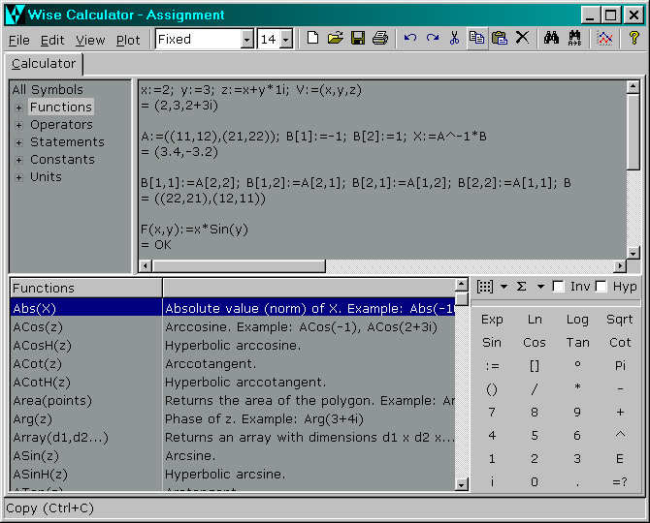Enable the Inv checkbox
The width and height of the screenshot is (650, 523).
pyautogui.click(x=558, y=287)
